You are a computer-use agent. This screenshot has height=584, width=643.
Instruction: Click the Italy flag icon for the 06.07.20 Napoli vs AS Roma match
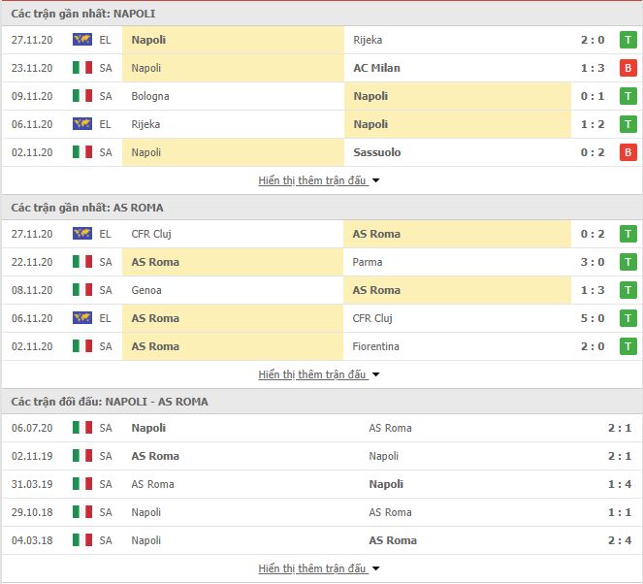click(82, 428)
